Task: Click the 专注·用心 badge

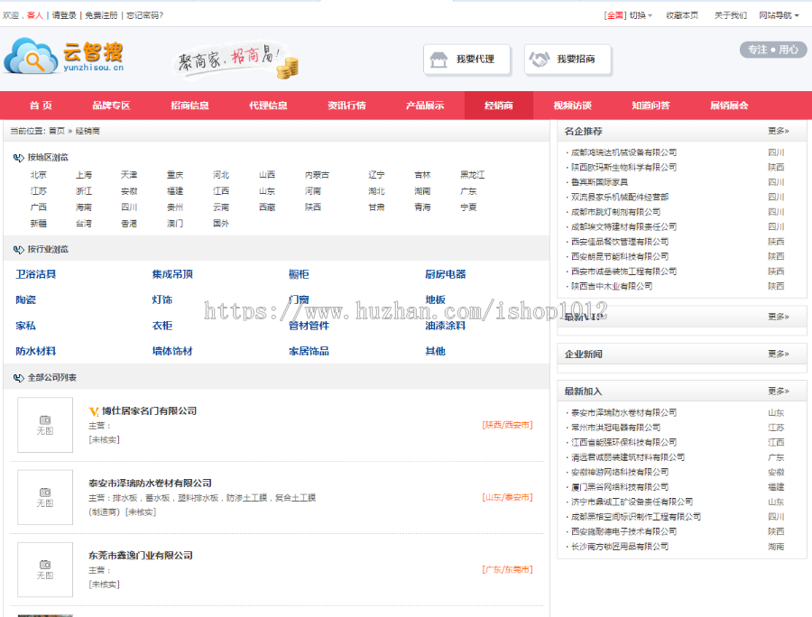Action: pyautogui.click(x=772, y=50)
